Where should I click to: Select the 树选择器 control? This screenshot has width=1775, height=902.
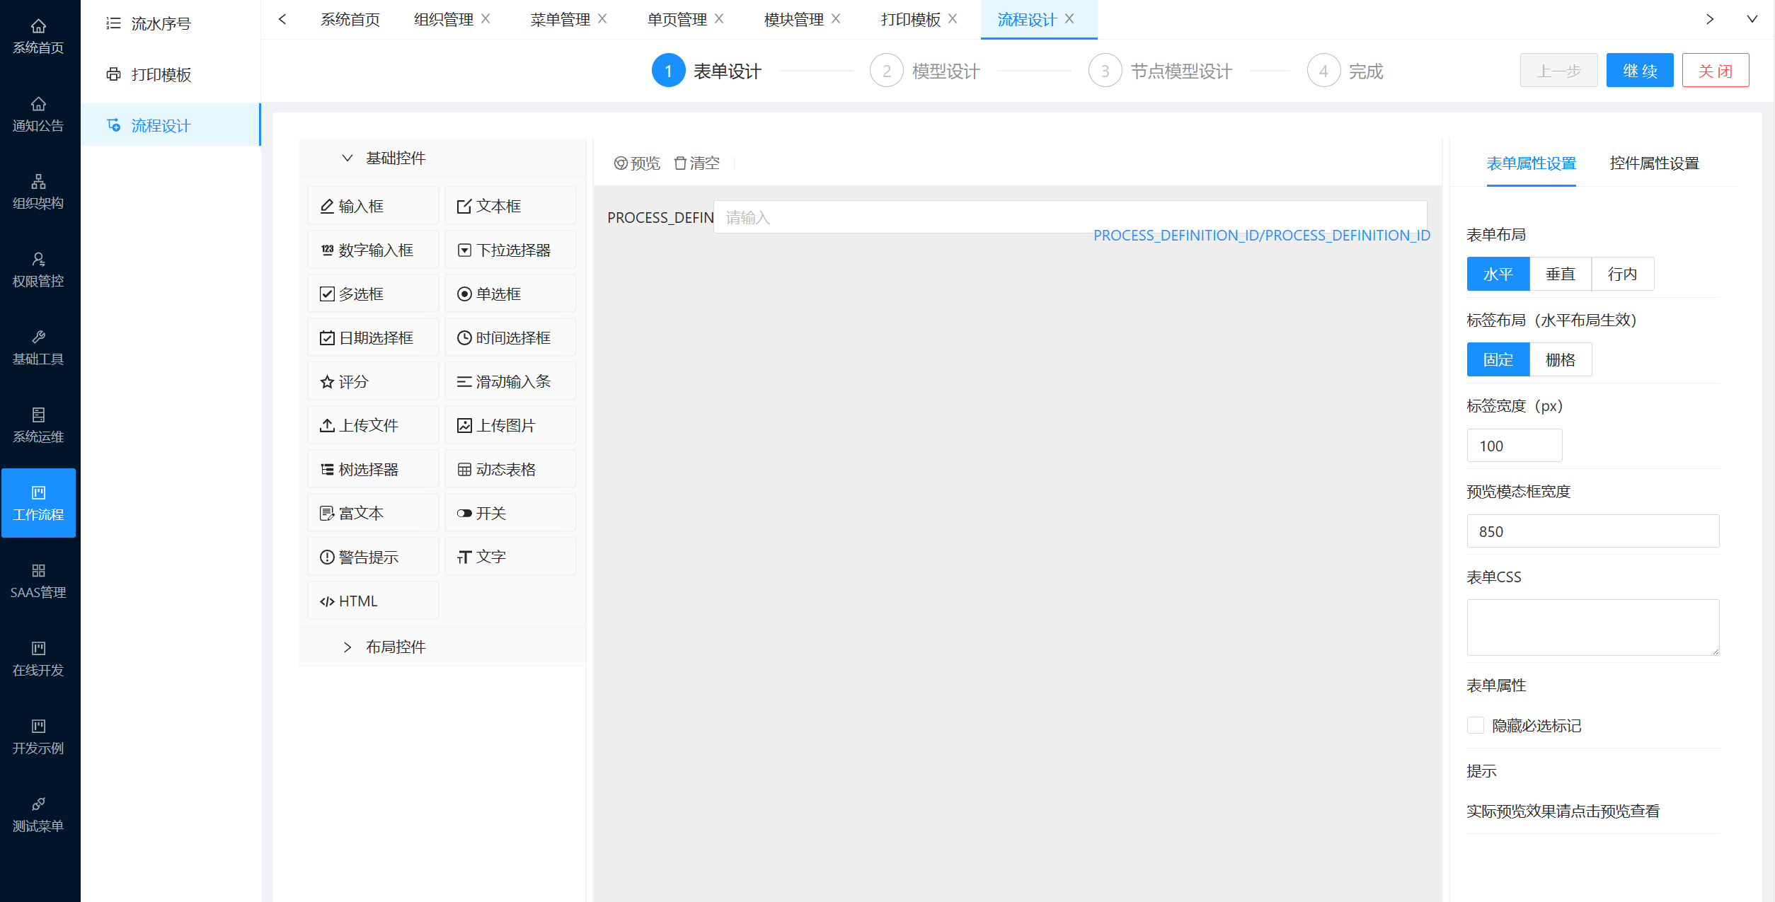pyautogui.click(x=373, y=469)
